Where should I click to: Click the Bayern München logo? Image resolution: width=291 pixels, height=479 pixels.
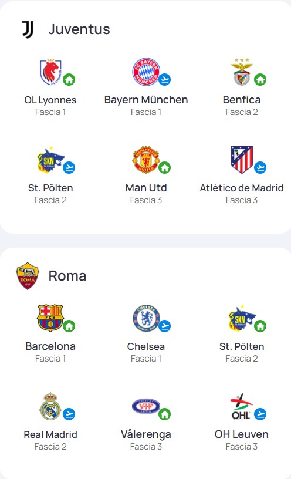click(x=146, y=72)
